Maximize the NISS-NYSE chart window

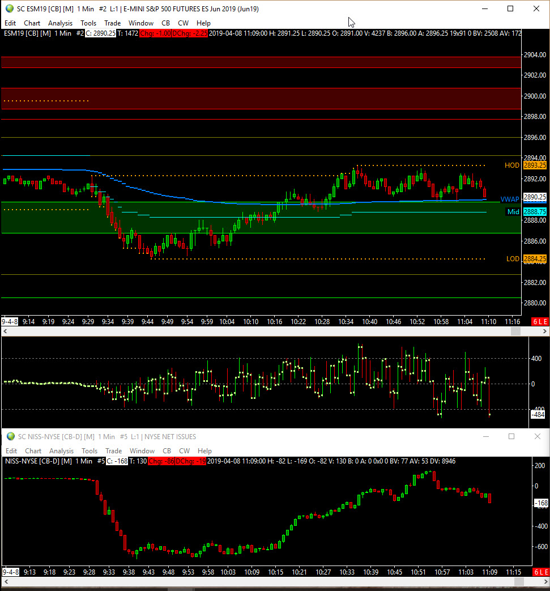click(x=511, y=436)
